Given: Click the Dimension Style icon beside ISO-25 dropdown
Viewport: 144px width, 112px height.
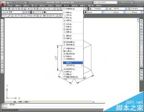Looking at the screenshot, I should (110, 9).
